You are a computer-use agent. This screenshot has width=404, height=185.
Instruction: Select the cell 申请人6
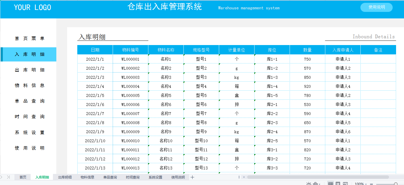click(343, 132)
